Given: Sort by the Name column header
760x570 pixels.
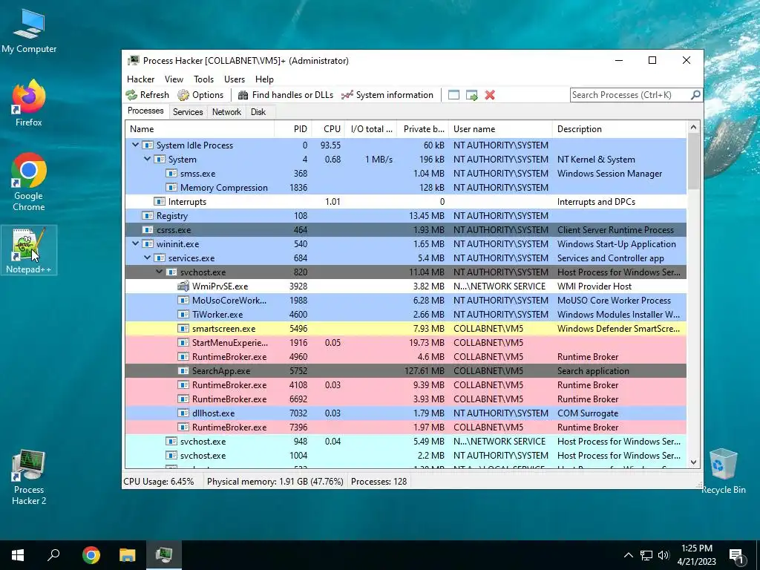Looking at the screenshot, I should click(200, 129).
